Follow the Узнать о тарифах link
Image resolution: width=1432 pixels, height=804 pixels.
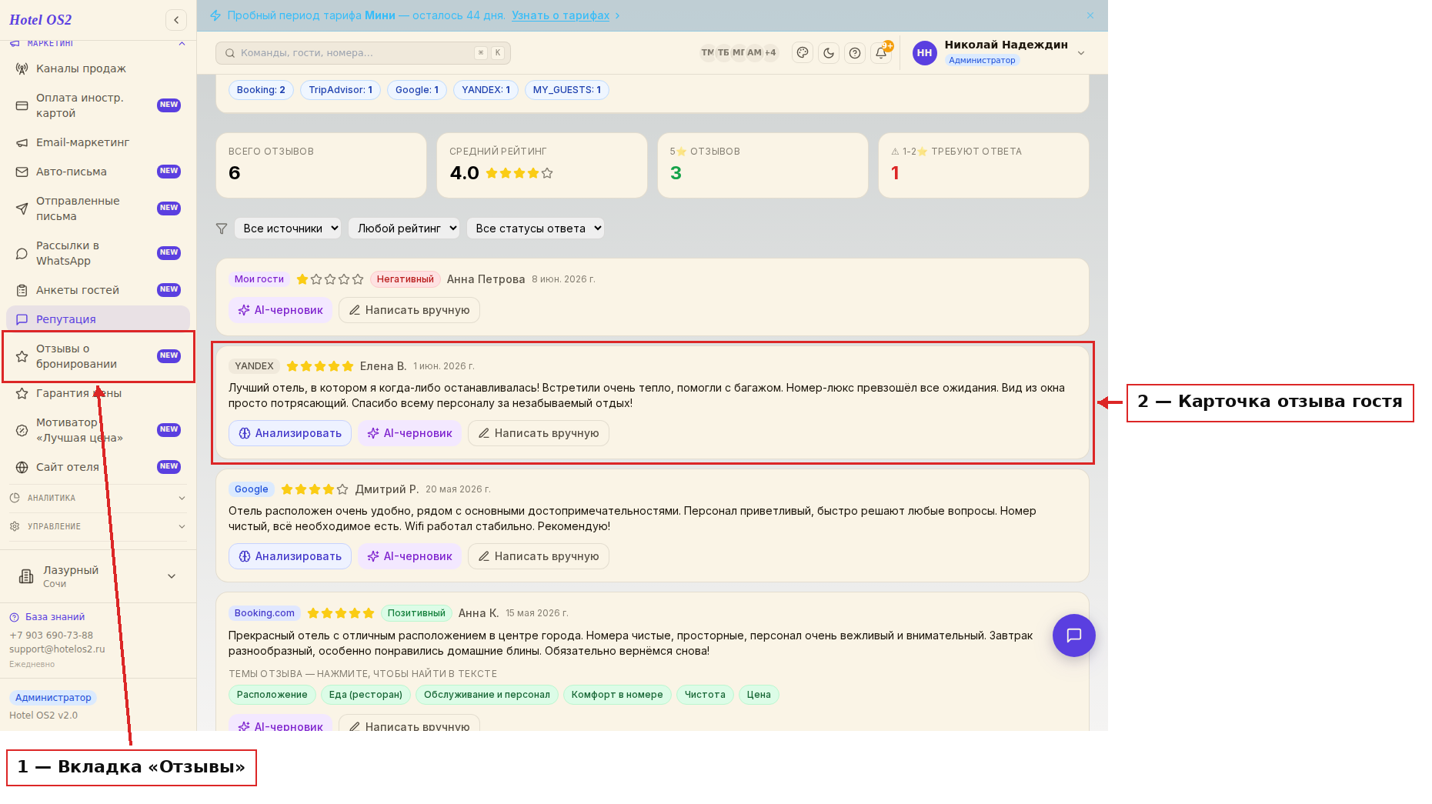[x=560, y=15]
